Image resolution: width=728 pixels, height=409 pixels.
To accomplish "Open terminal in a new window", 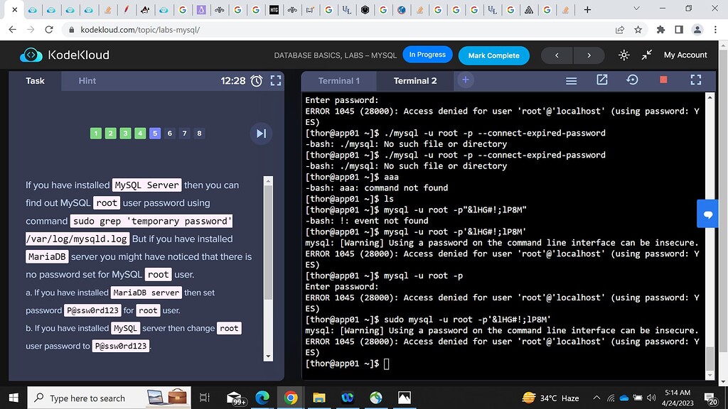I will click(602, 80).
